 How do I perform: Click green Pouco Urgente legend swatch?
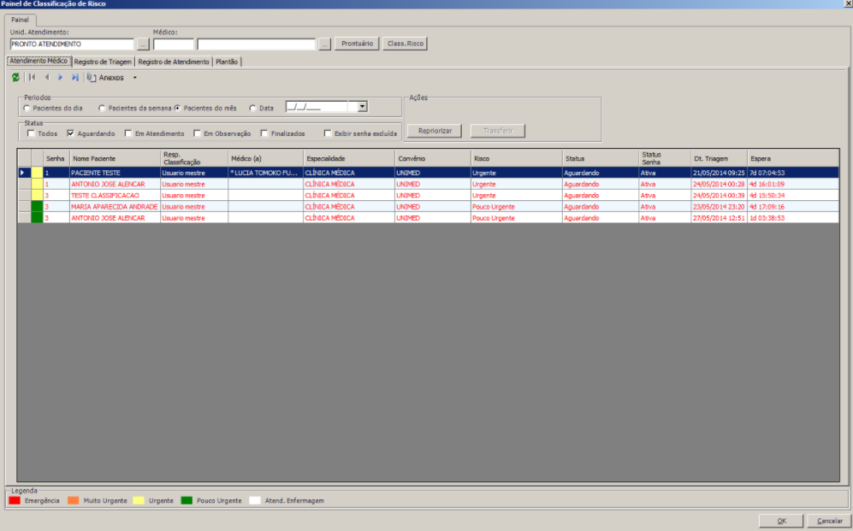pos(187,500)
